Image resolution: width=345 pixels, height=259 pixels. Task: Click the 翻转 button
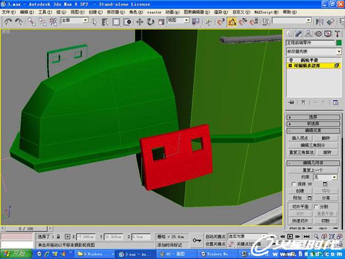[326, 138]
